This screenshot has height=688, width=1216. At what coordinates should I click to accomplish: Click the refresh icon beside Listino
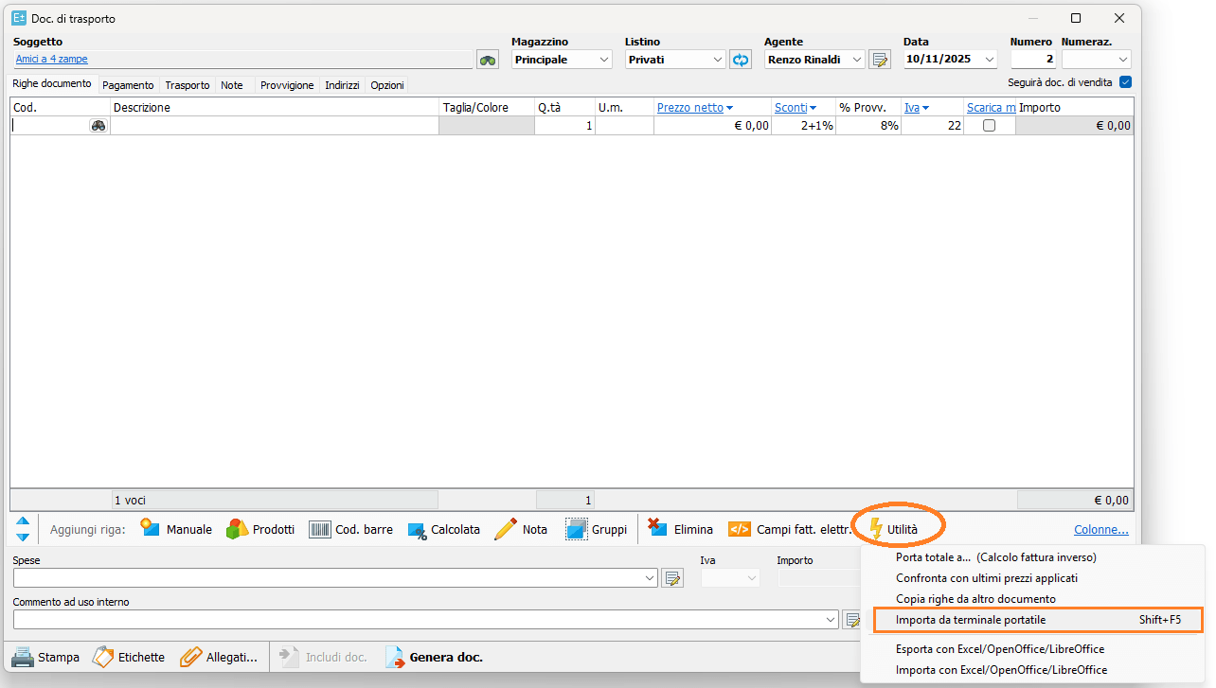[x=740, y=60]
